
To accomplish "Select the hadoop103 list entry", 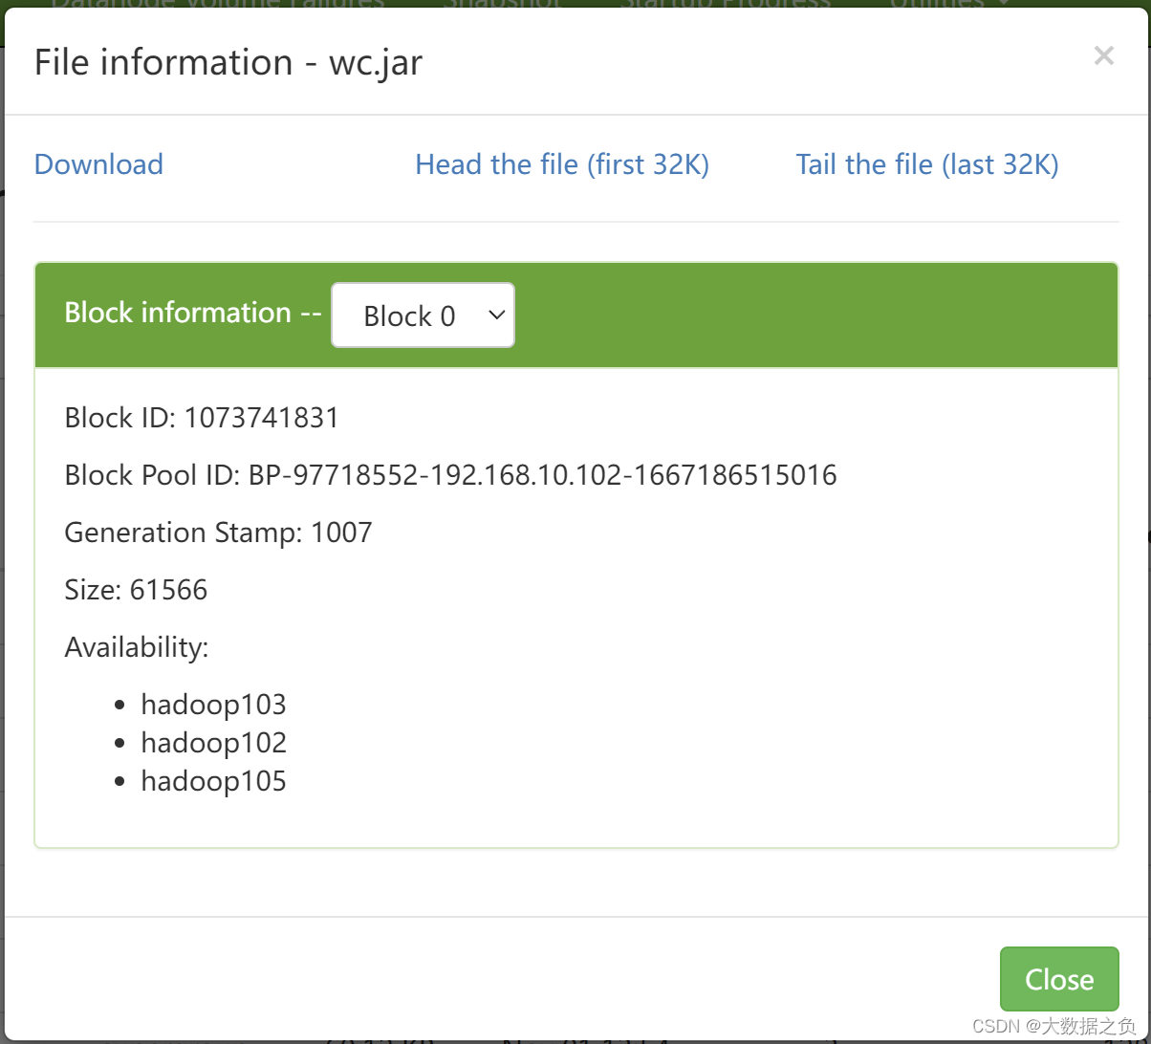I will [x=213, y=705].
